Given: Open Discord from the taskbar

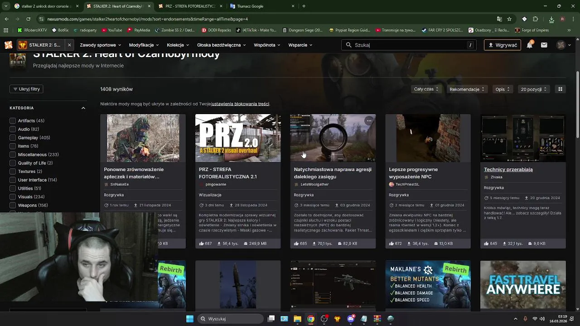Looking at the screenshot, I should 351,319.
